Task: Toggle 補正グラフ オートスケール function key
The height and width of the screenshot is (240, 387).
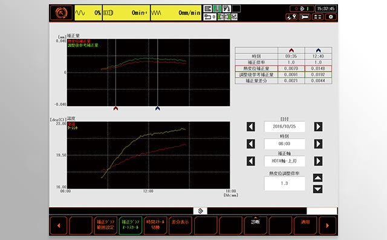Action: coord(131,225)
